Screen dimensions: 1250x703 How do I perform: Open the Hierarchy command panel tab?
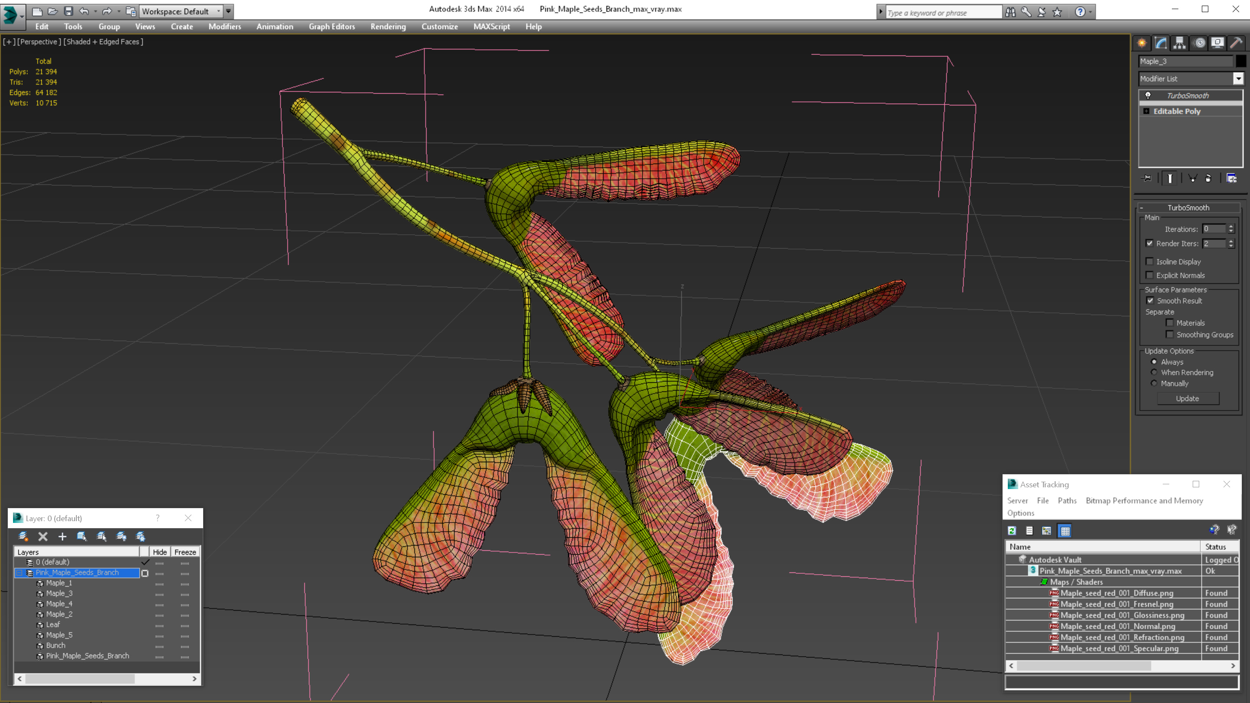[x=1180, y=43]
